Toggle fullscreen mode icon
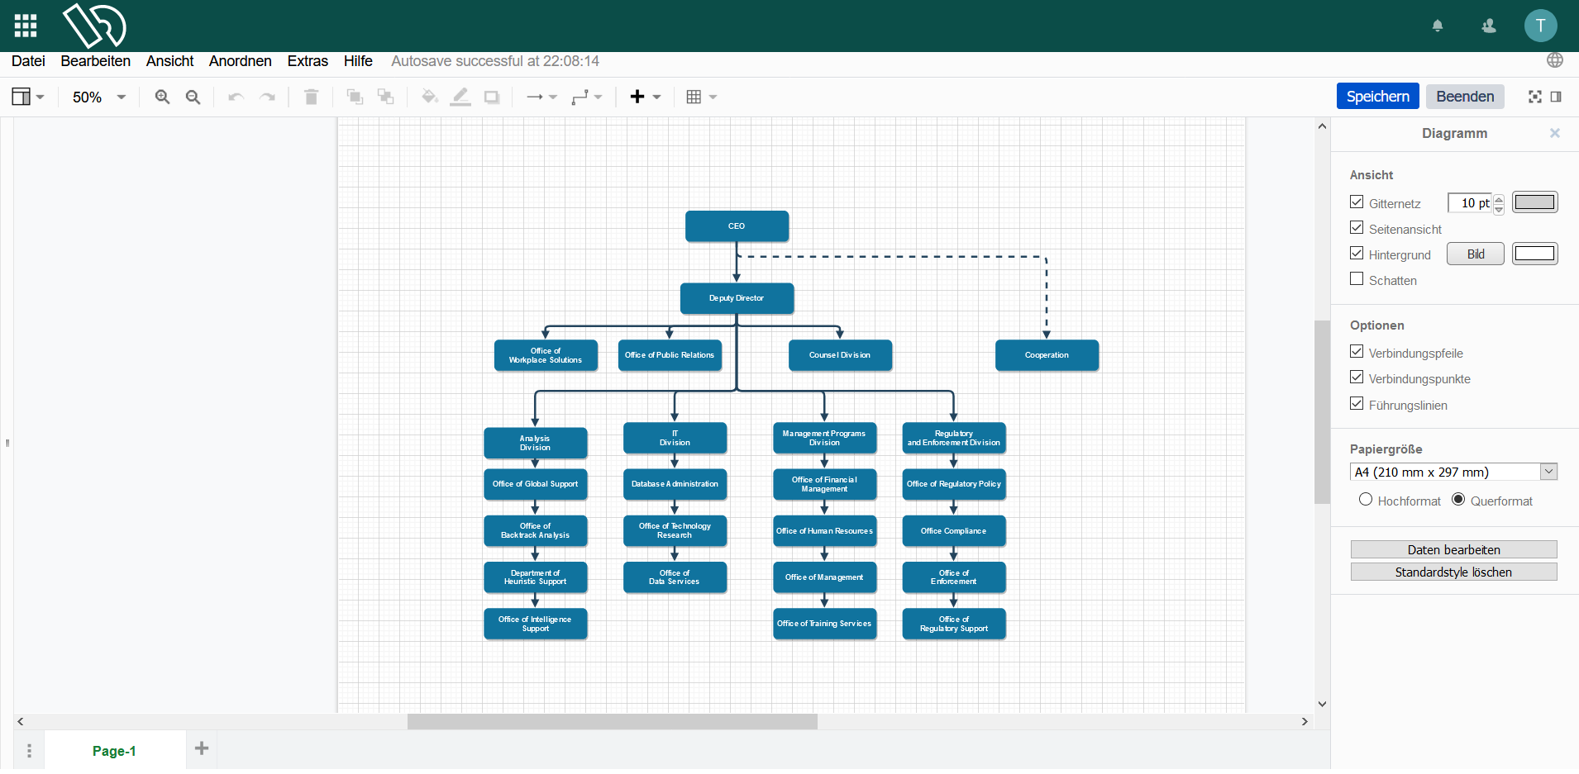 point(1535,97)
